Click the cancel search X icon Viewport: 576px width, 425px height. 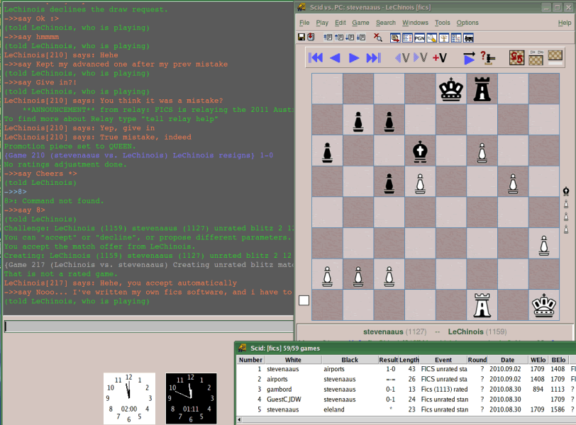[377, 38]
